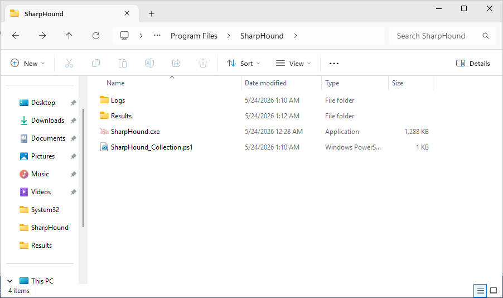Refresh the SharpHound folder view
This screenshot has height=298, width=503.
95,36
